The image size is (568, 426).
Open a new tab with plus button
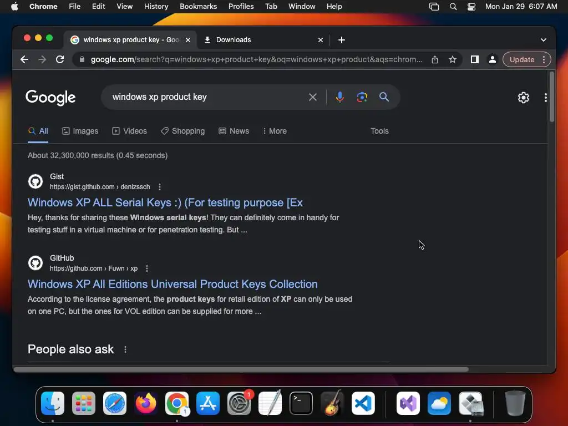(x=342, y=40)
